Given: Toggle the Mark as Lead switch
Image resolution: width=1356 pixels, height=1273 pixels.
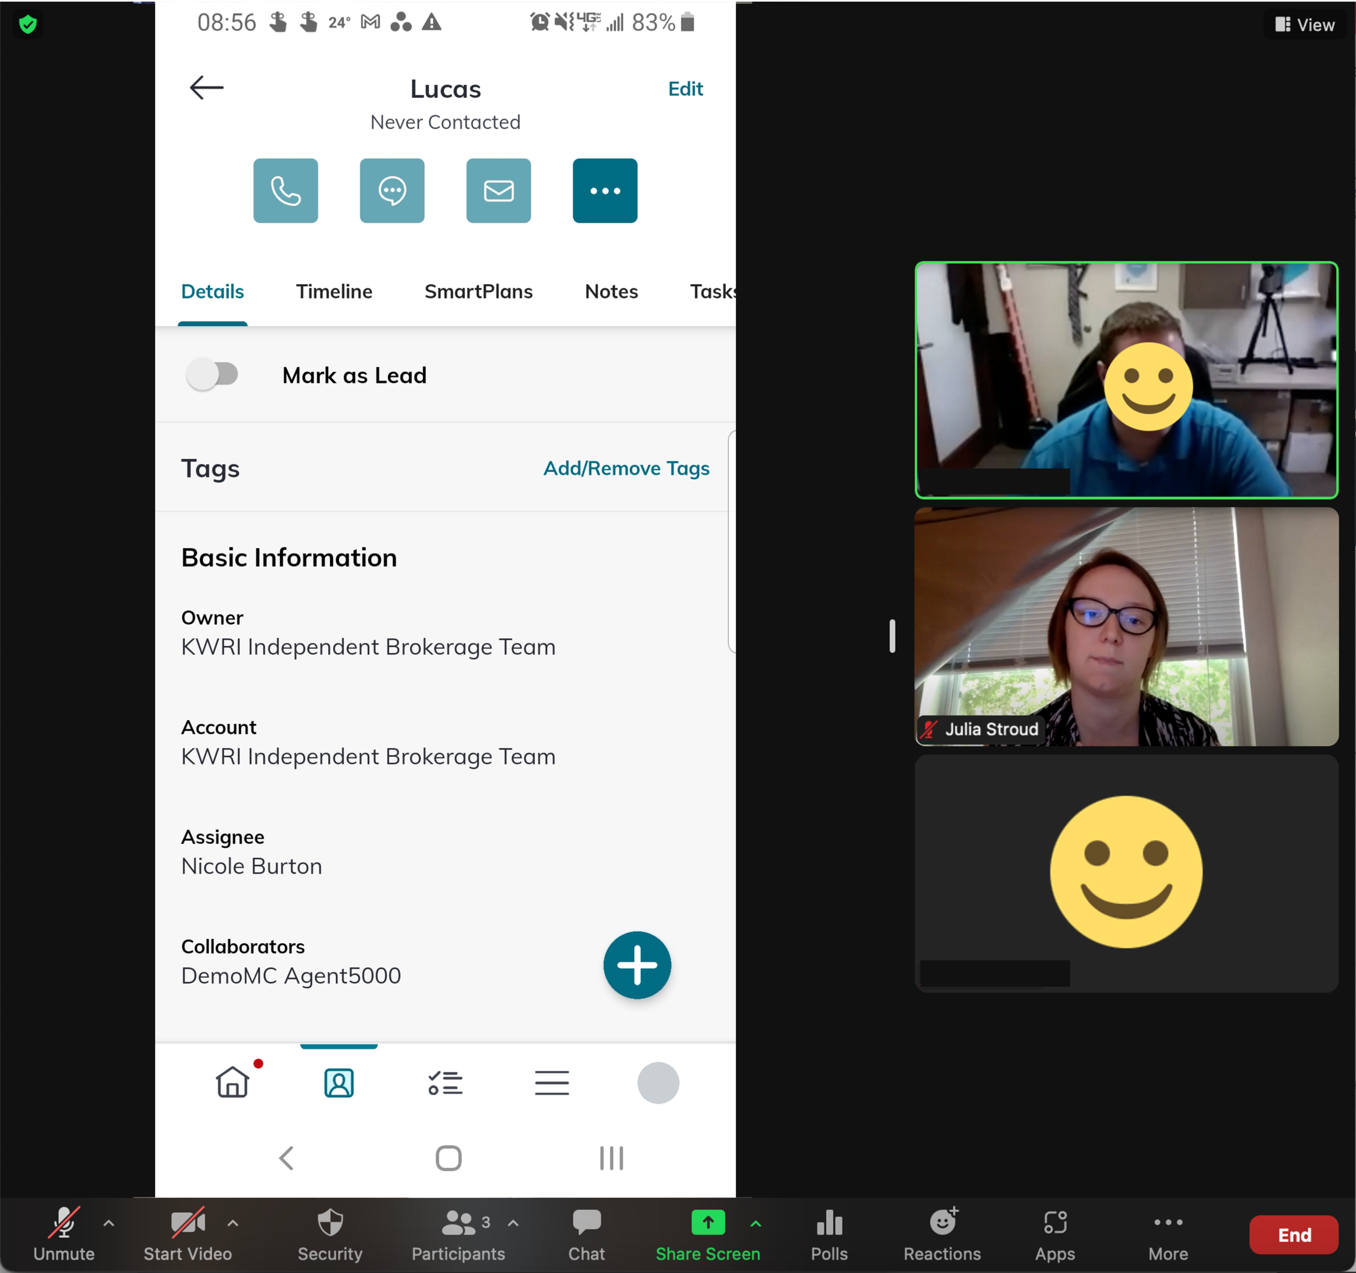Looking at the screenshot, I should coord(213,374).
